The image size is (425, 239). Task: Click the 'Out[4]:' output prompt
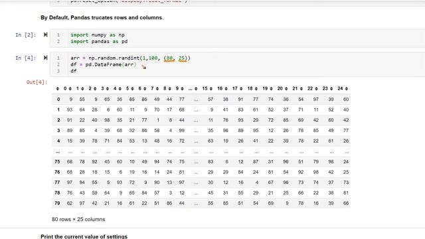point(37,82)
